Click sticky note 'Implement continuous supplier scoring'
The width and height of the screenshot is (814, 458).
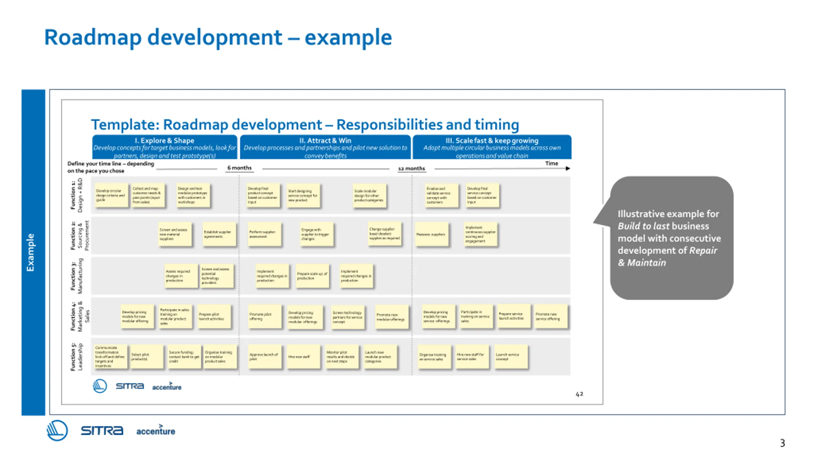click(x=481, y=234)
